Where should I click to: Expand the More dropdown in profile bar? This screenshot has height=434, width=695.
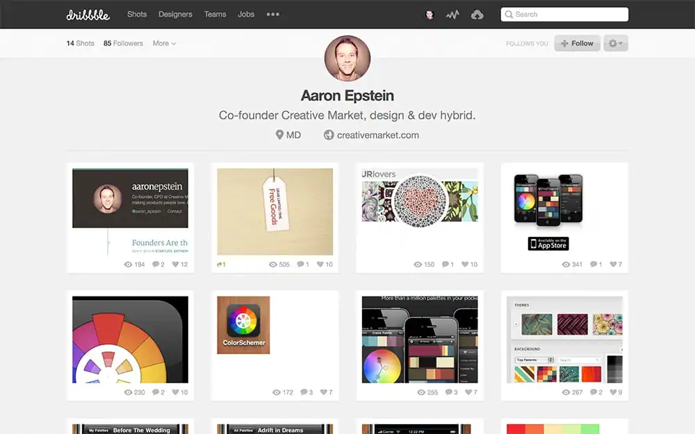coord(165,43)
